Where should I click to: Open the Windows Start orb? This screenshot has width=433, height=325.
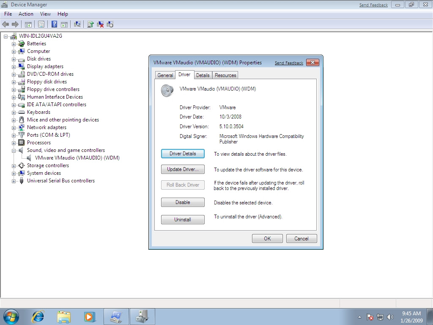coord(11,317)
